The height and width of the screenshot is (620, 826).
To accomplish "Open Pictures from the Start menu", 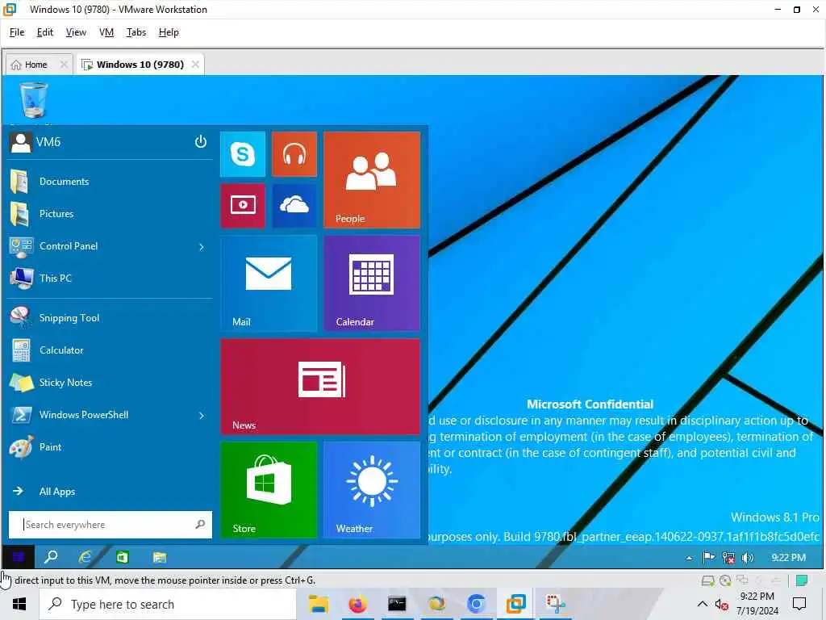I will pyautogui.click(x=110, y=213).
